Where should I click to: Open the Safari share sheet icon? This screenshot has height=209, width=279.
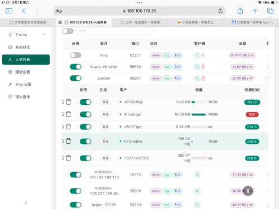pyautogui.click(x=240, y=11)
